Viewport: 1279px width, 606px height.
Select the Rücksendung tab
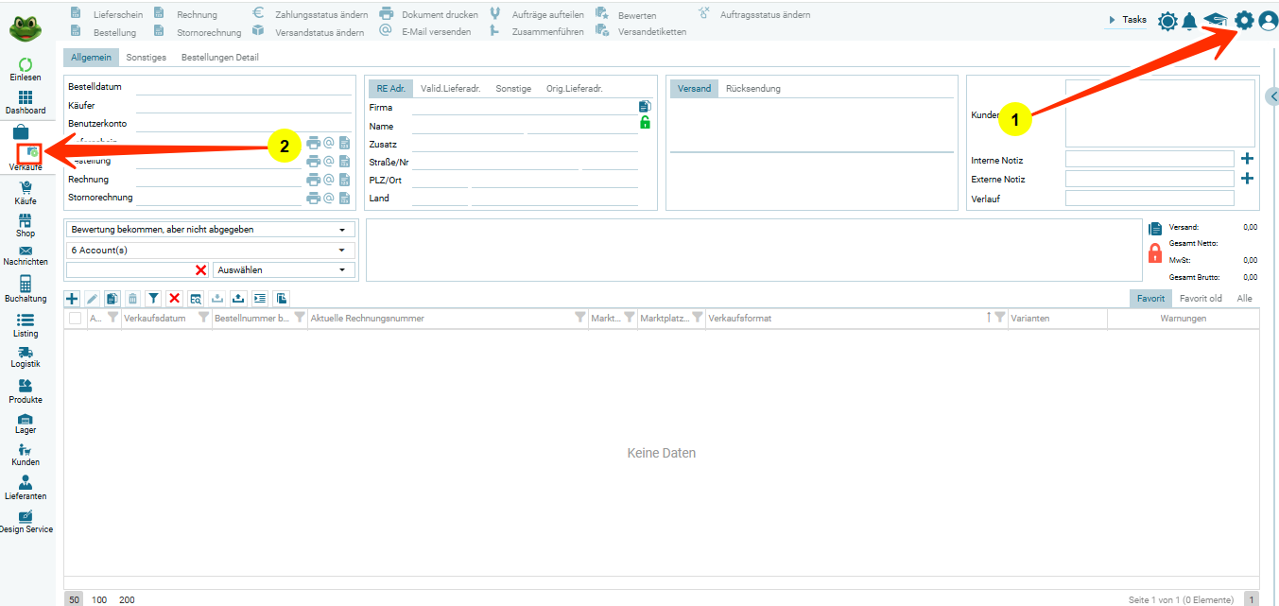[x=752, y=89]
